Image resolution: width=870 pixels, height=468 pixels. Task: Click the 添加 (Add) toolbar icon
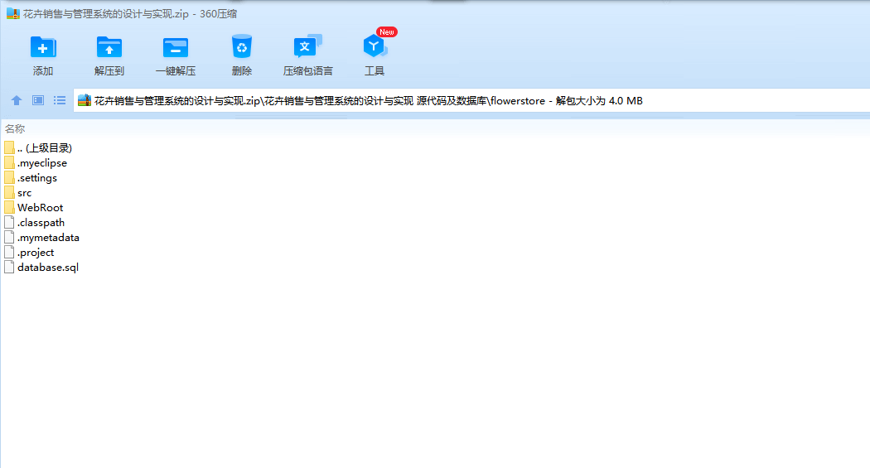tap(43, 48)
